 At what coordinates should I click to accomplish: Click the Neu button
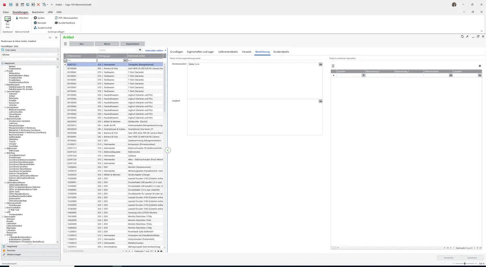[81, 44]
